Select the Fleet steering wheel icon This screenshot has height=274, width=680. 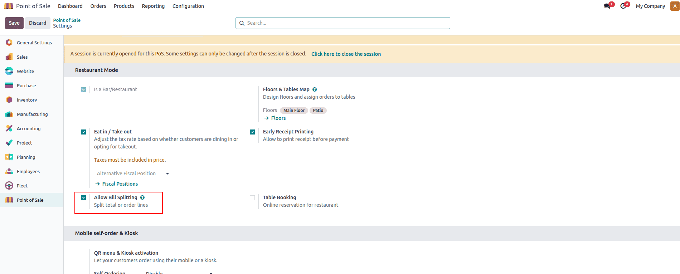[9, 186]
